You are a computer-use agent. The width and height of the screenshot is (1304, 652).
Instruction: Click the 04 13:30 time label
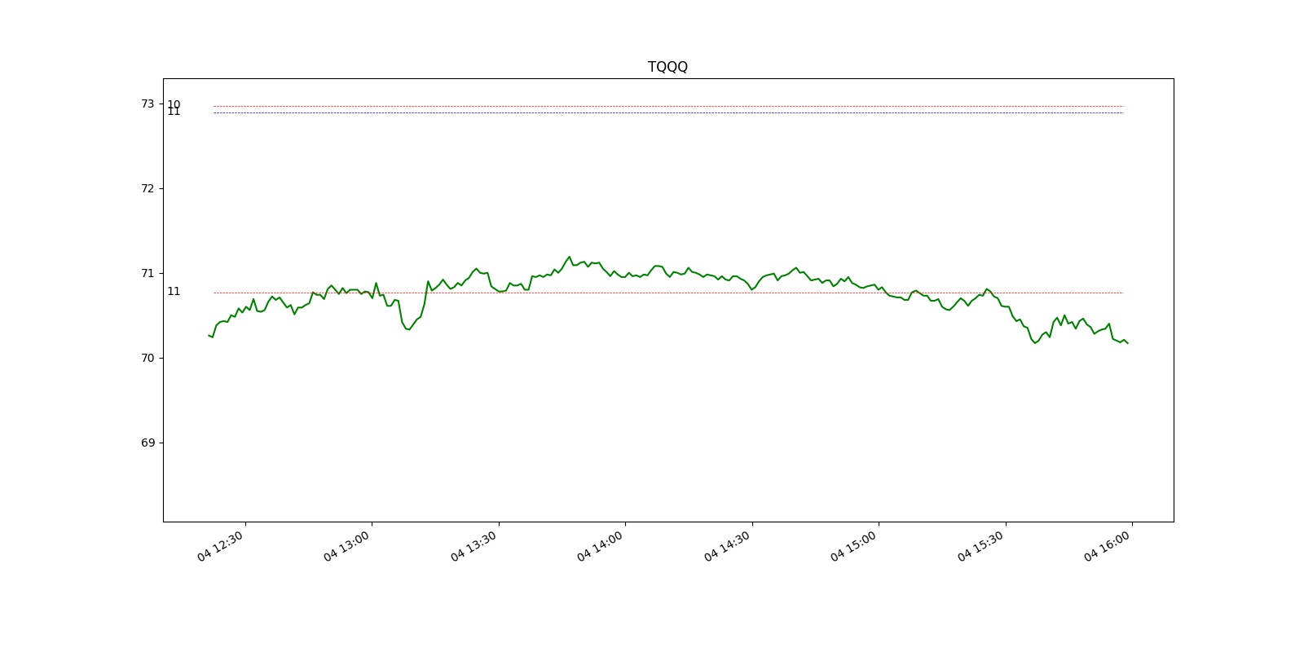474,546
